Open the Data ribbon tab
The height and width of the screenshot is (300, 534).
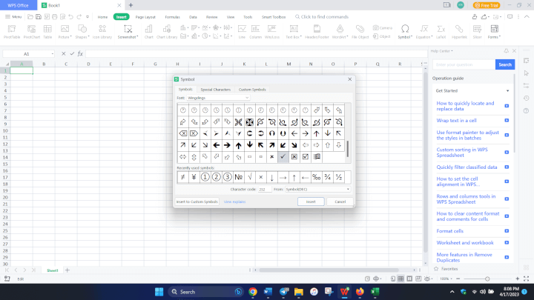click(x=193, y=17)
